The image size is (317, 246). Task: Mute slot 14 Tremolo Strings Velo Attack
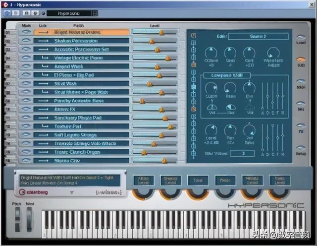click(x=26, y=143)
